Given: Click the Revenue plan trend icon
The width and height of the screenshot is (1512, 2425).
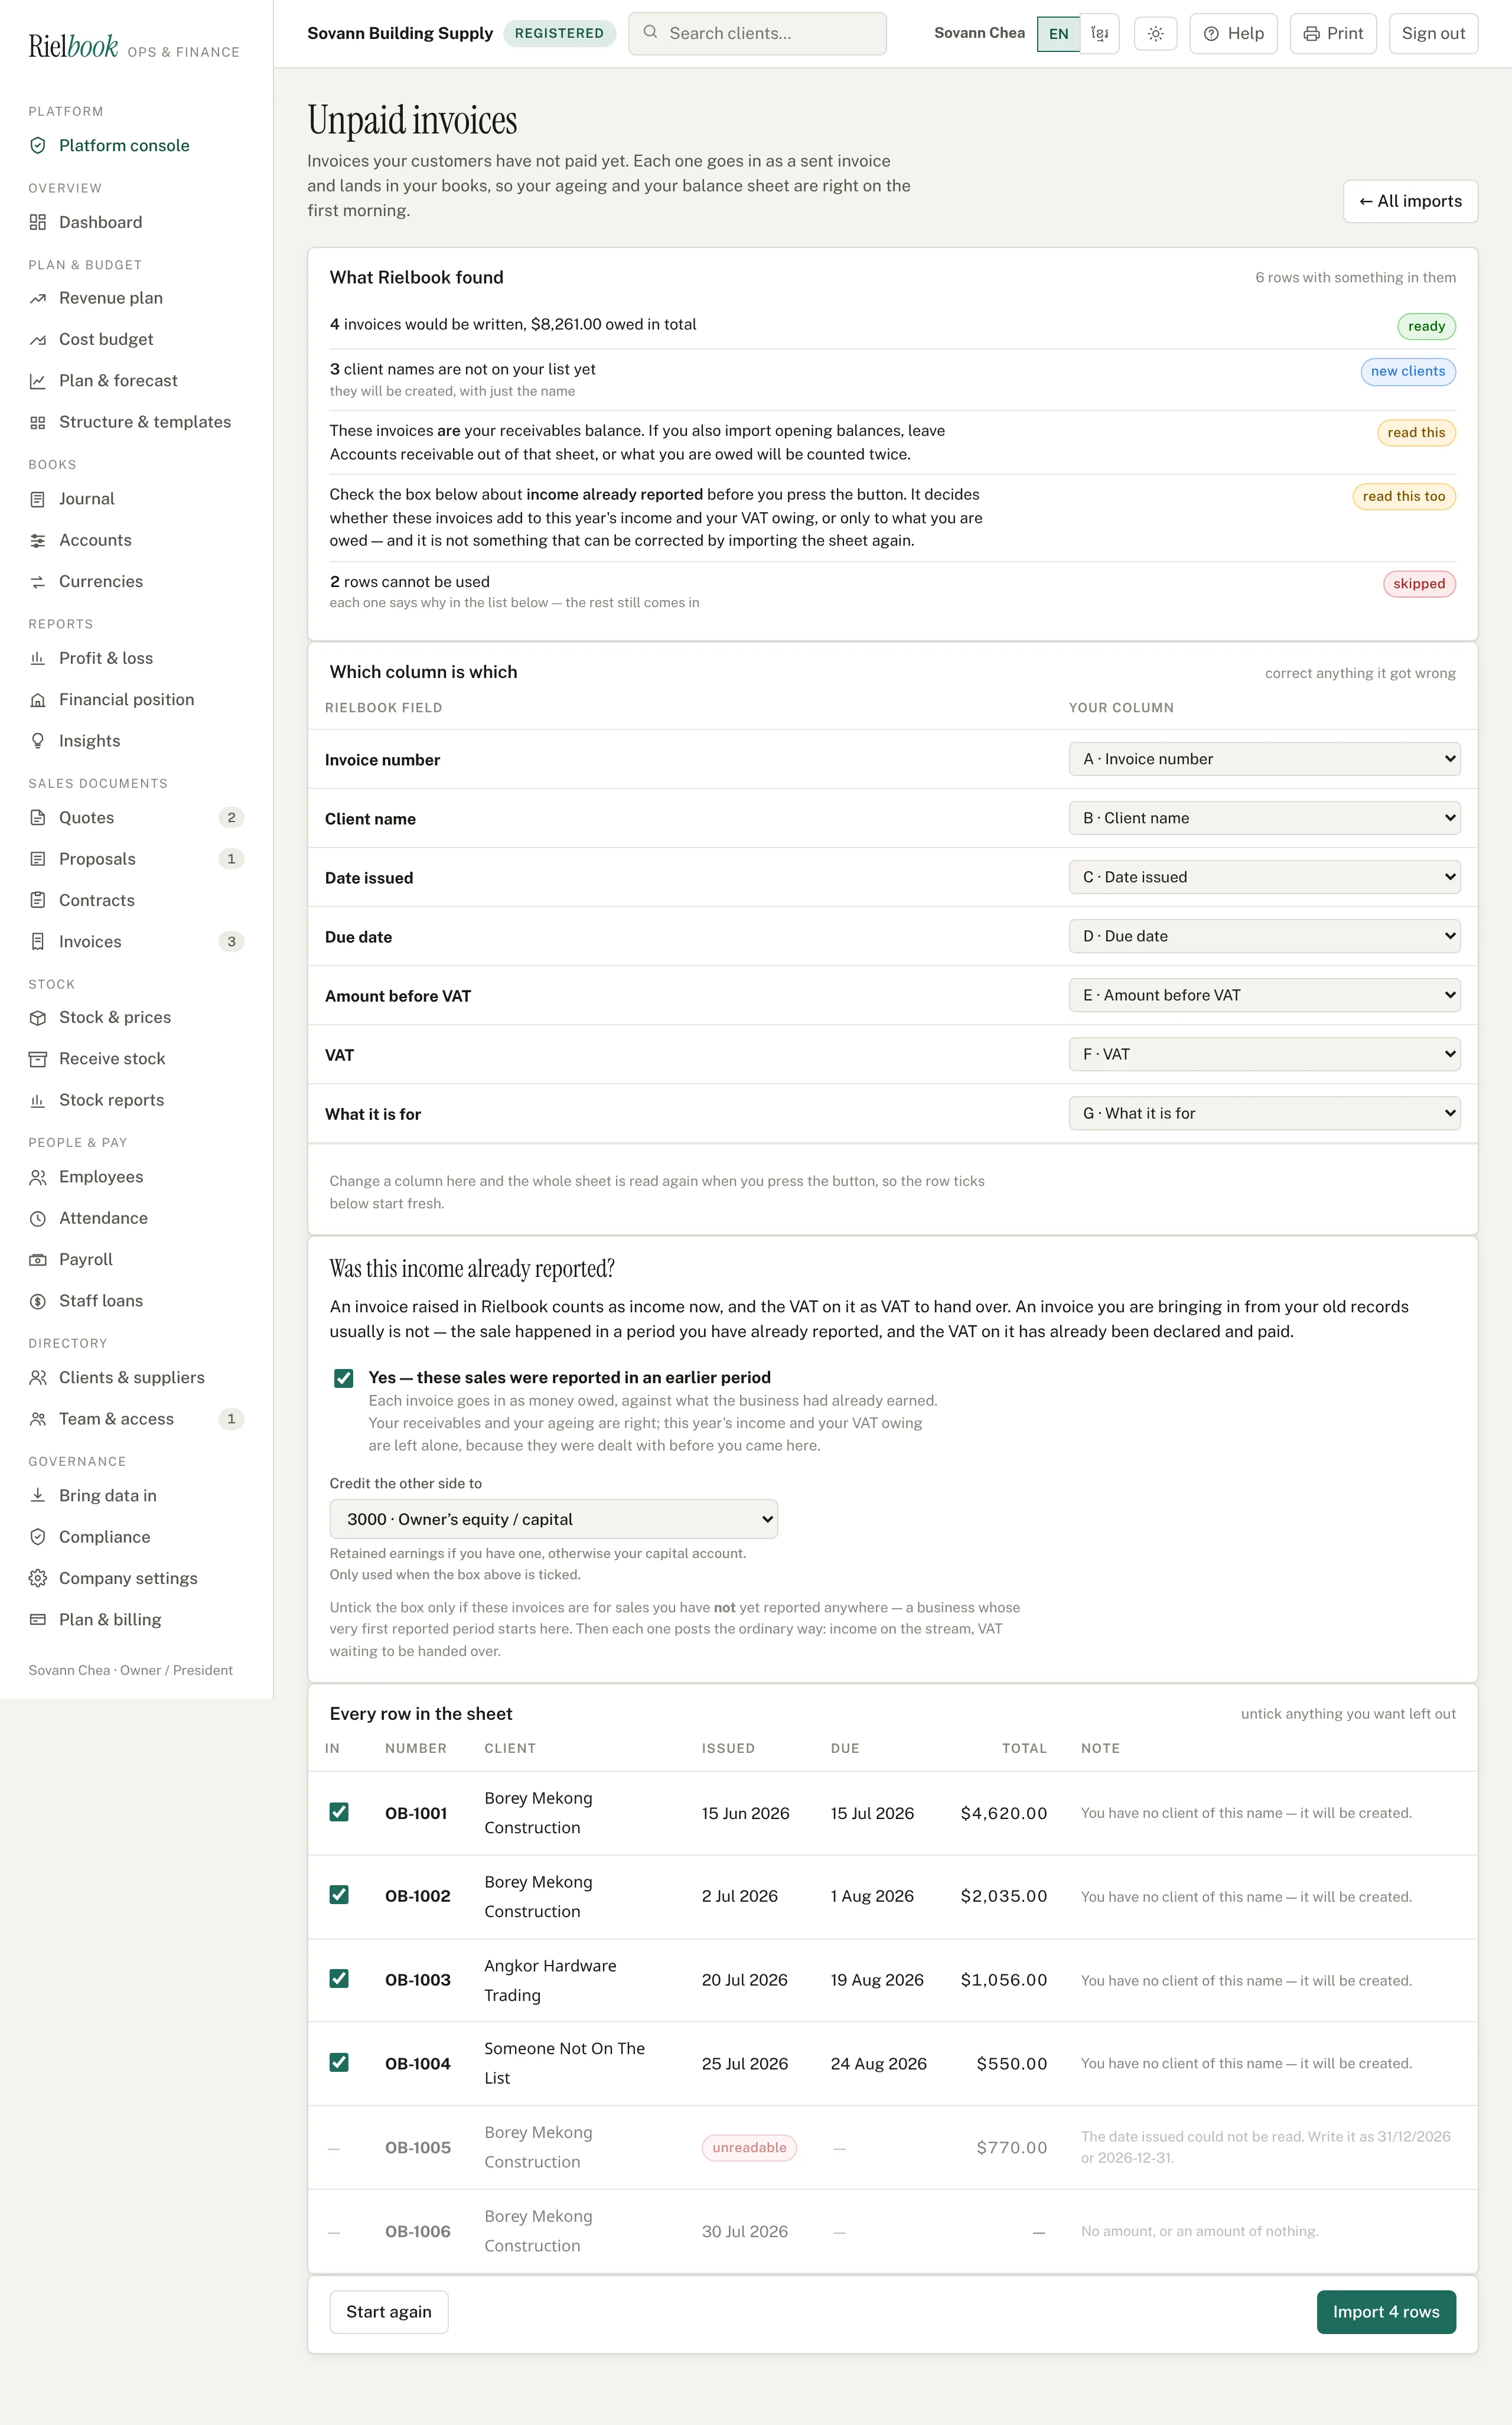Looking at the screenshot, I should click(x=38, y=298).
